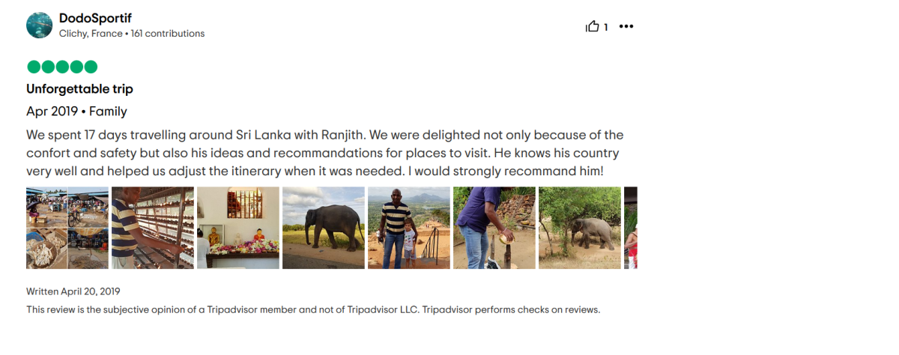Open the three-dot more options menu
899x355 pixels.
[x=626, y=27]
